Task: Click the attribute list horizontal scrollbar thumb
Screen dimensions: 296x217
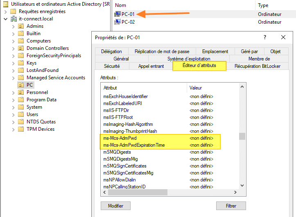Action: tap(138, 192)
